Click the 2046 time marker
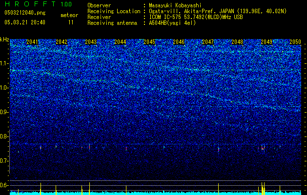307x195 pixels. (179, 42)
